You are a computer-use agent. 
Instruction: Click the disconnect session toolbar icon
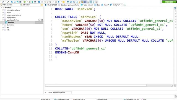click(x=8, y=2)
